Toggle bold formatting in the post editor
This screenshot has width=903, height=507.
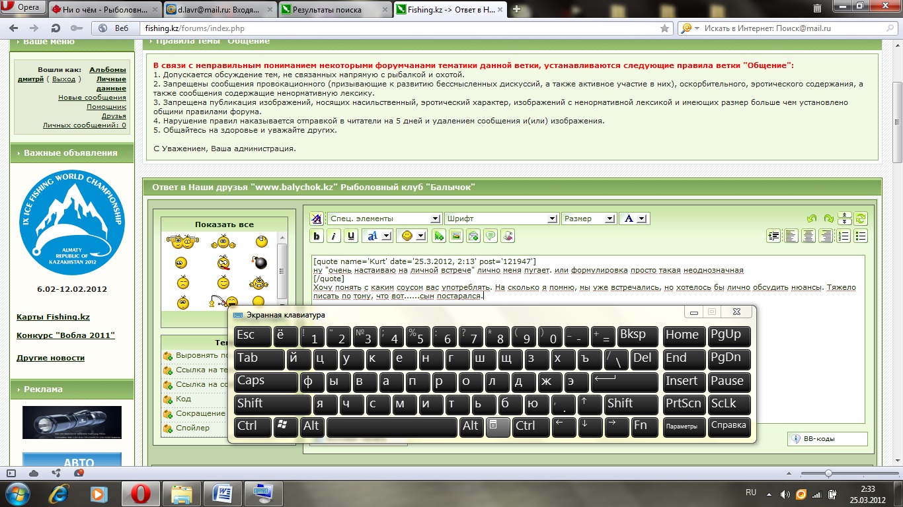(x=317, y=236)
